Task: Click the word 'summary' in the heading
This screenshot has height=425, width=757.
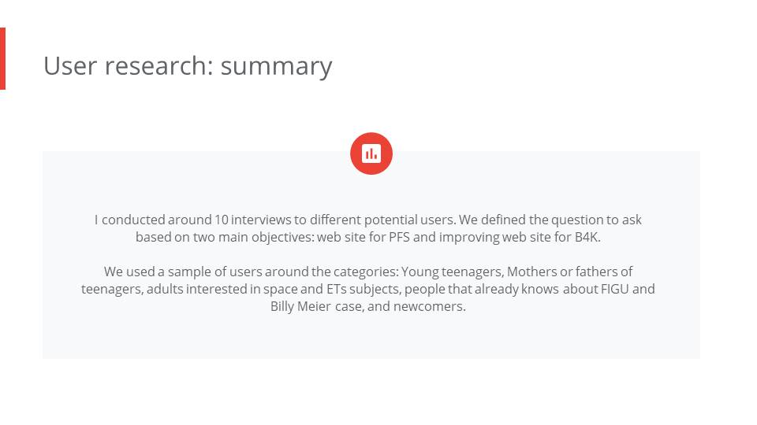Action: [276, 66]
